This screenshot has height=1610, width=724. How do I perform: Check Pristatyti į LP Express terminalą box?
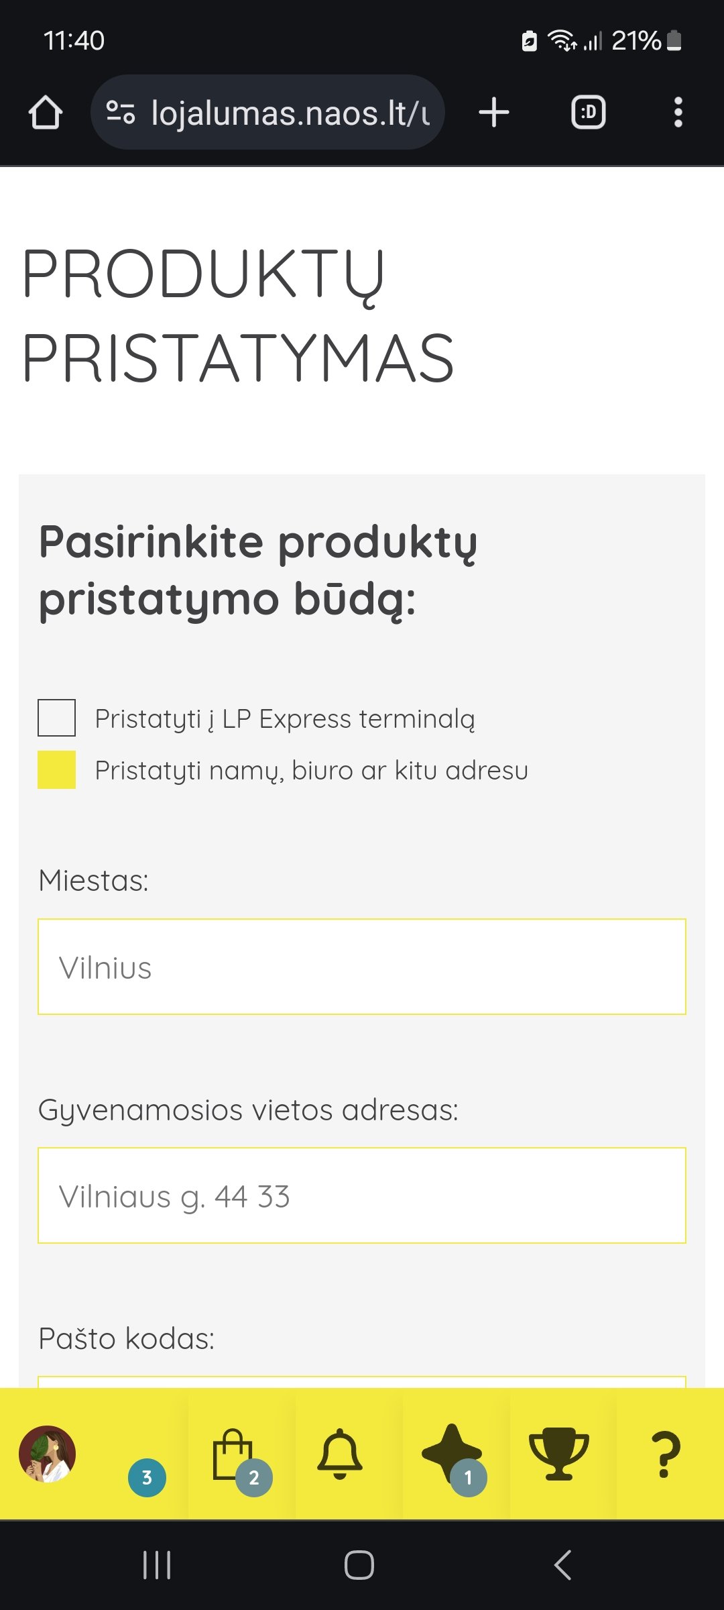pyautogui.click(x=56, y=718)
